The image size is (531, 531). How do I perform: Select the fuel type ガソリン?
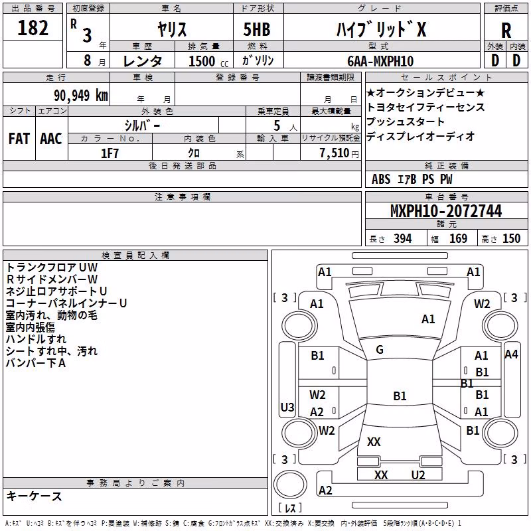click(x=258, y=60)
